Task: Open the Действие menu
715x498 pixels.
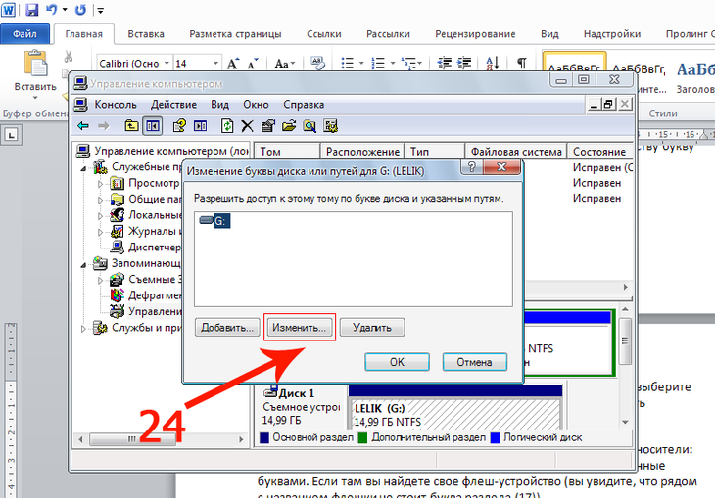Action: pyautogui.click(x=174, y=105)
